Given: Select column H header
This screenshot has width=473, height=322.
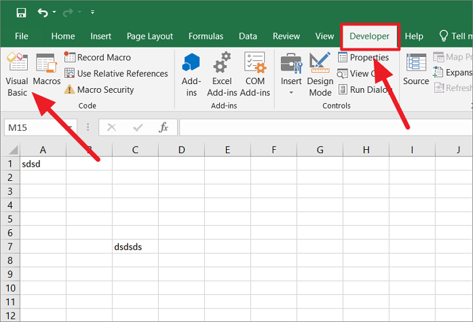Looking at the screenshot, I should 366,150.
